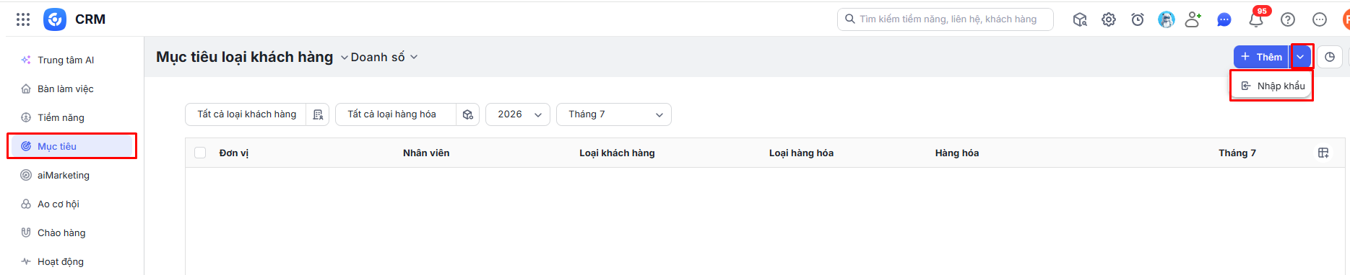
Task: Click the Loại hàng hóa column header
Action: tap(801, 153)
